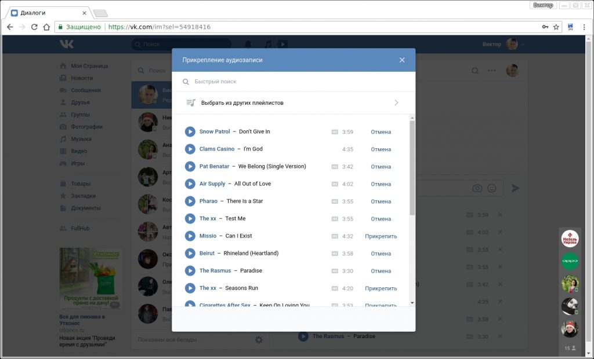The width and height of the screenshot is (594, 359).
Task: Focus the quick search field "Быстрый поиск"
Action: 294,81
